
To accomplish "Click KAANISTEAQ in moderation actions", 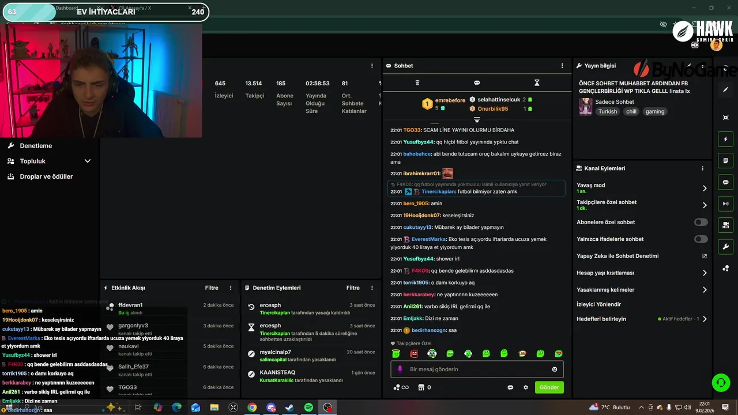I will tap(277, 372).
